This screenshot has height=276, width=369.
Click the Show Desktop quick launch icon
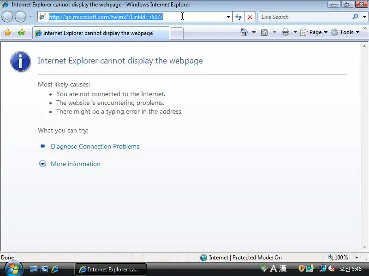tap(33, 269)
